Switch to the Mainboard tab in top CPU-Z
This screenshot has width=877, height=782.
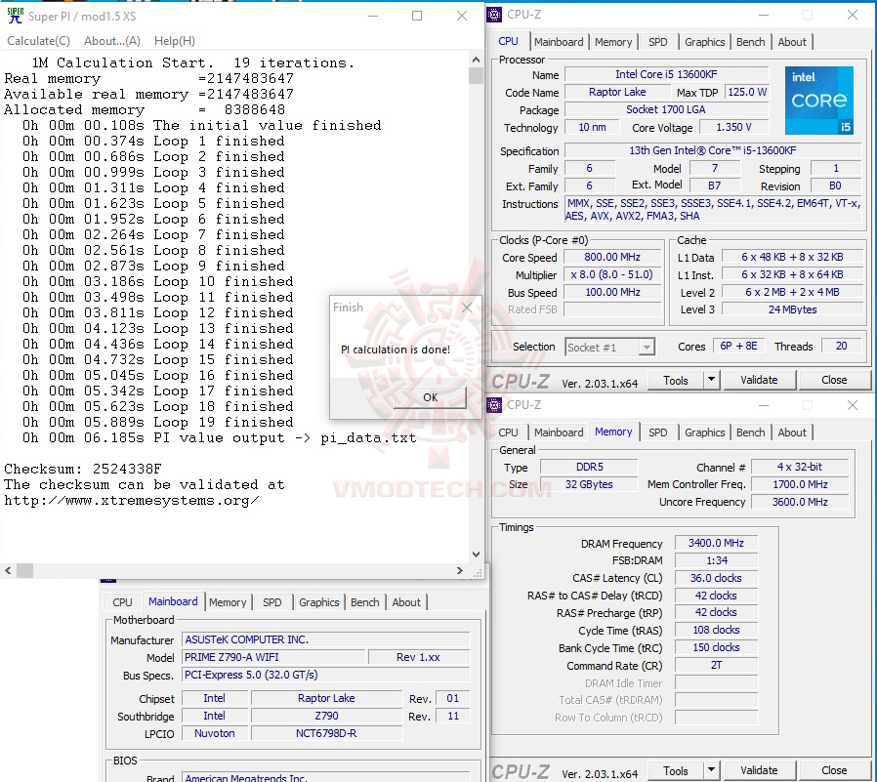click(559, 41)
